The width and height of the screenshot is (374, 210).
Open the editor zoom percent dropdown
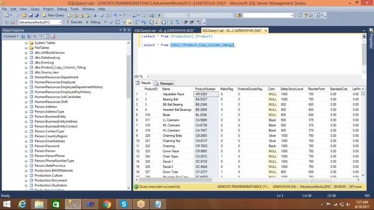tap(148, 76)
